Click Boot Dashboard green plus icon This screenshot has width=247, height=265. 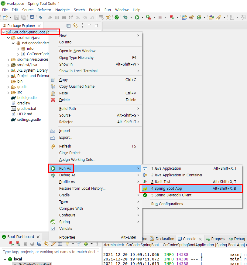click(86, 244)
